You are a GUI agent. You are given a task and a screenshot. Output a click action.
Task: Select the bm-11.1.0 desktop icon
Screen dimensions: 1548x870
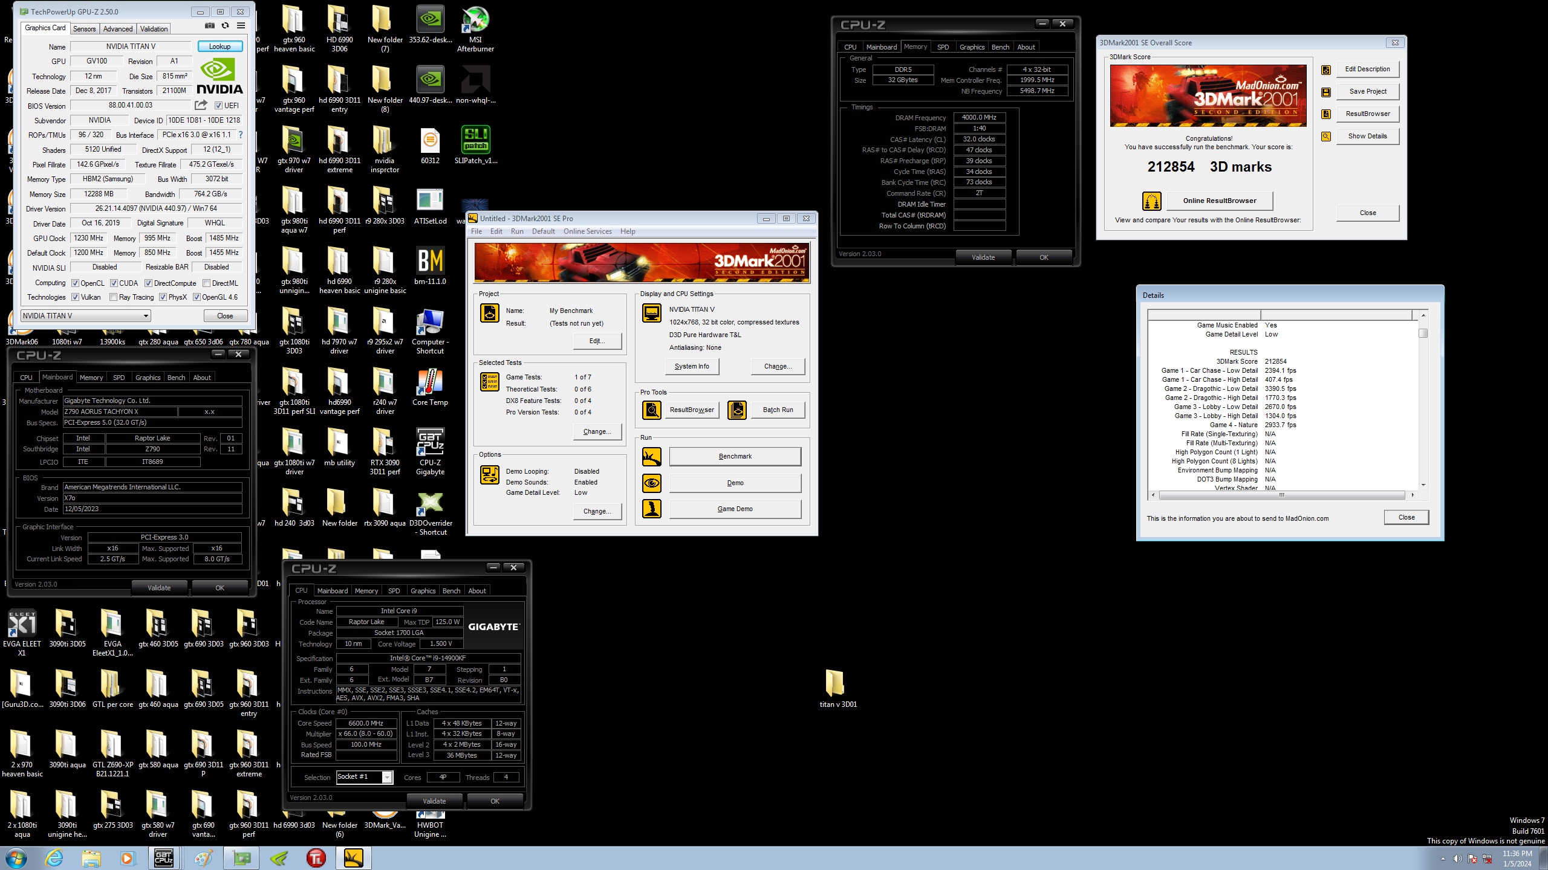(430, 266)
